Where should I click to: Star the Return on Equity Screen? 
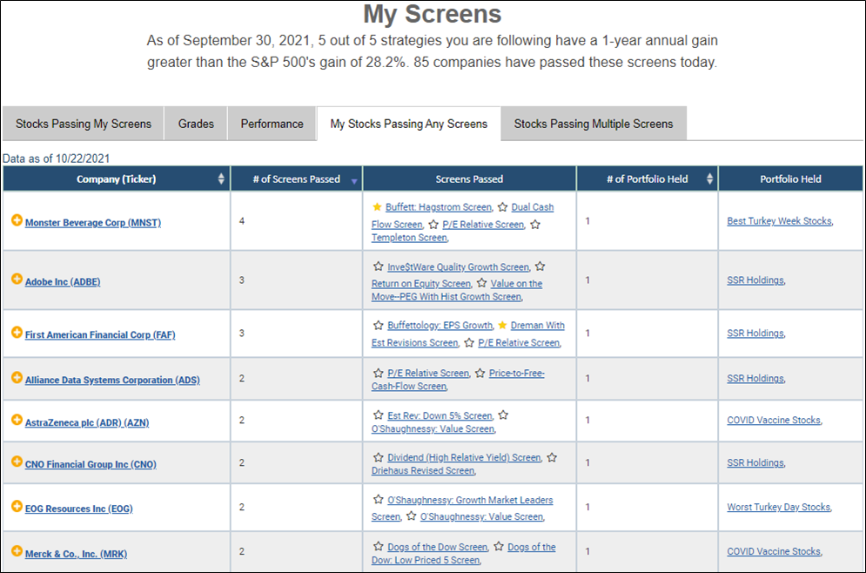tap(540, 266)
